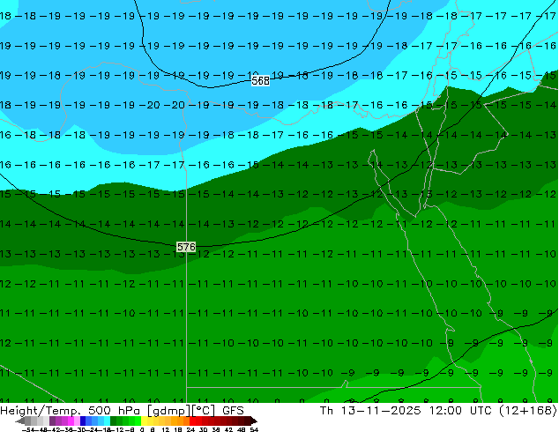Click the legend tick label 0
Image resolution: width=559 pixels, height=432 pixels.
click(x=142, y=429)
